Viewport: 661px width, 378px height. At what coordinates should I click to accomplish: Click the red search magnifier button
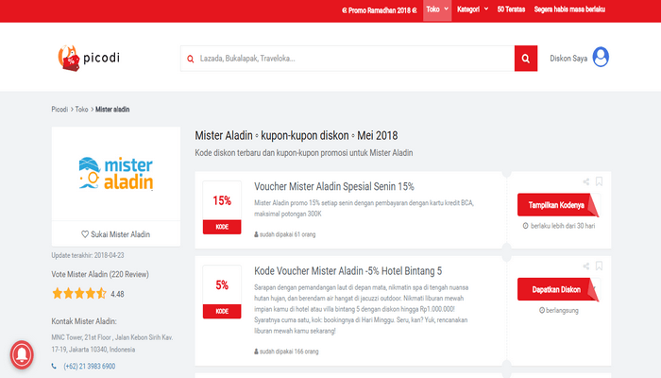pos(526,59)
